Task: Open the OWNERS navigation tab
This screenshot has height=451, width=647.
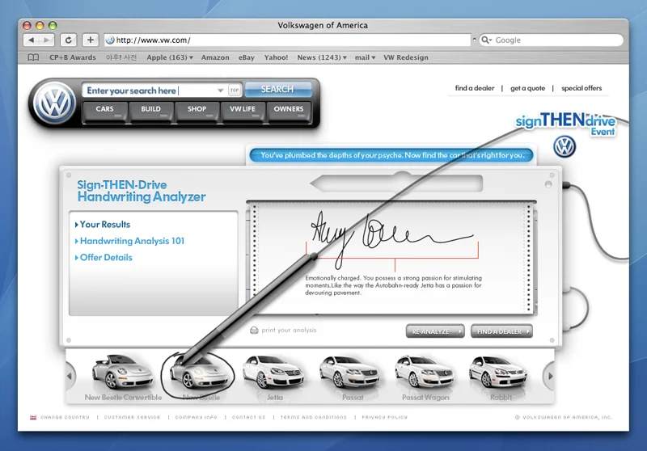Action: point(289,112)
